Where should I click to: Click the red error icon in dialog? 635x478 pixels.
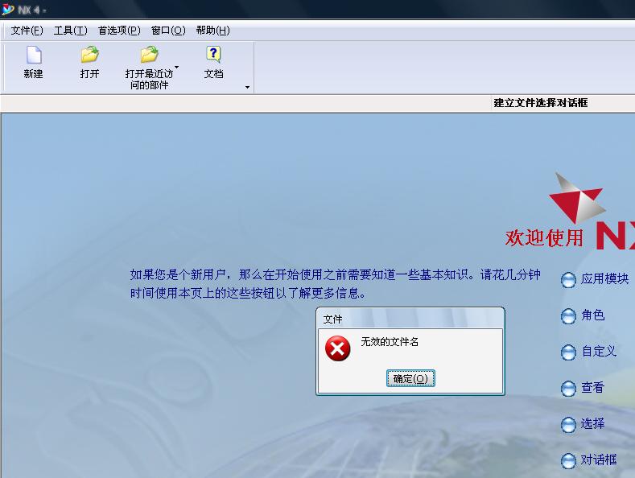(x=337, y=348)
